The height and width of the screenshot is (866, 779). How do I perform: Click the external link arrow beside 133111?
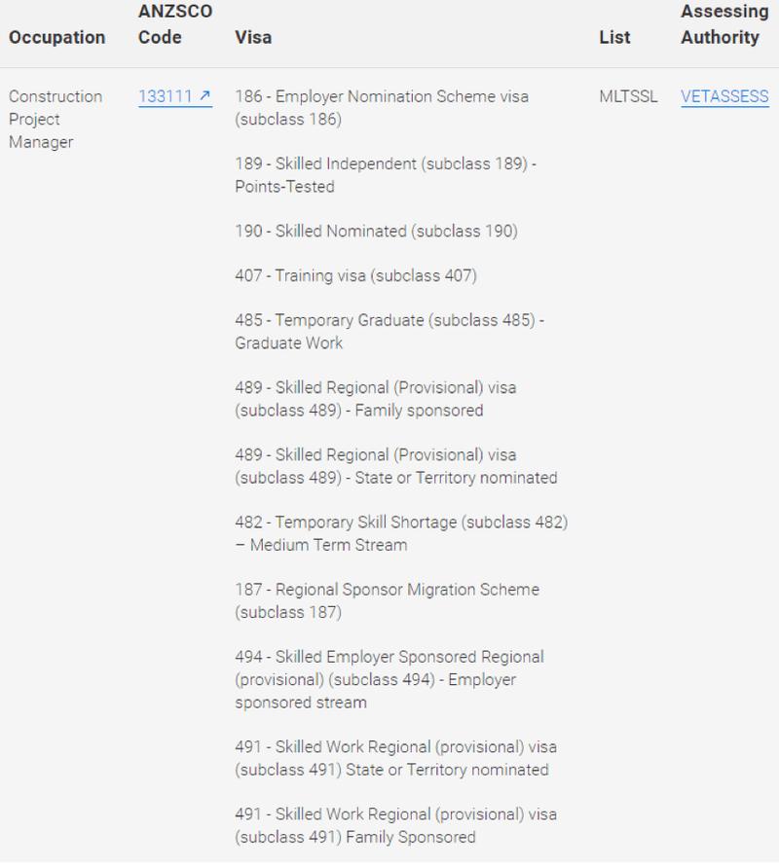[x=204, y=96]
